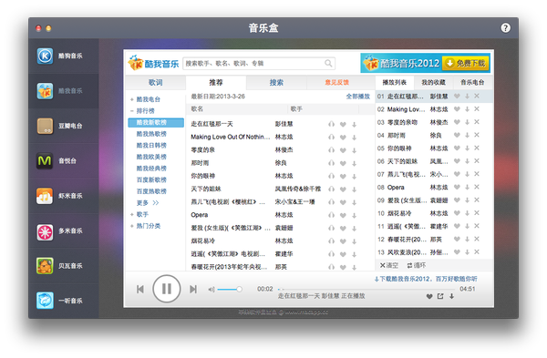Open 贝瓦音乐 in the sidebar
547x358 pixels.
pos(64,266)
